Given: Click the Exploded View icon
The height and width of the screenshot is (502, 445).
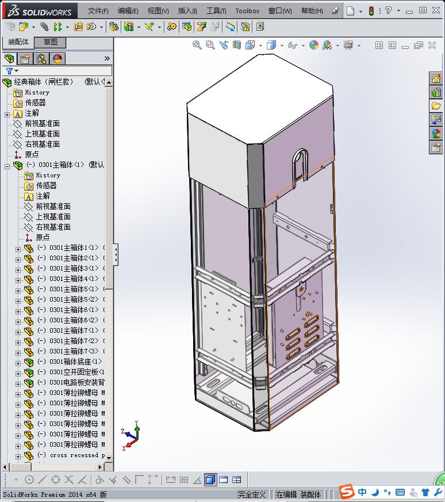Looking at the screenshot, I should coord(201,27).
